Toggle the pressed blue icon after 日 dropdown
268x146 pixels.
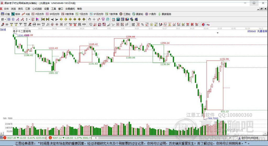click(9, 19)
